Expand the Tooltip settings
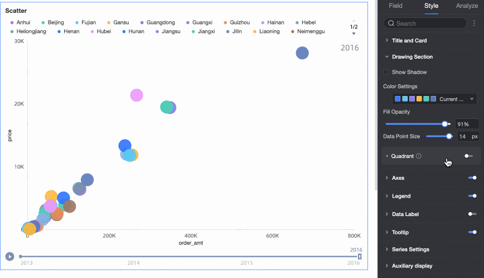This screenshot has height=278, width=484. pyautogui.click(x=387, y=232)
